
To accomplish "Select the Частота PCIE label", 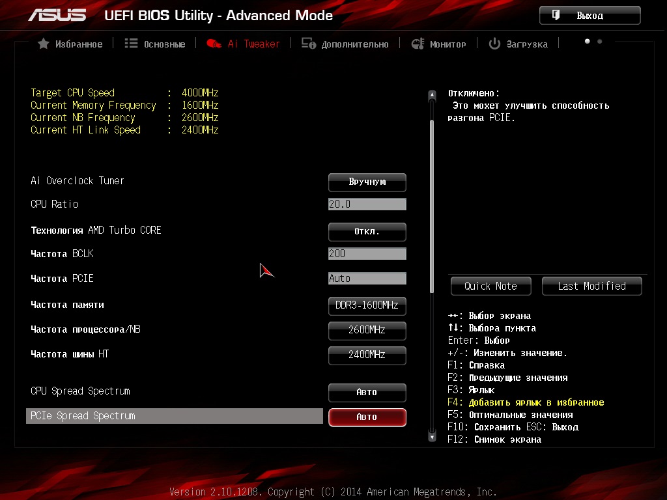I will tap(62, 279).
